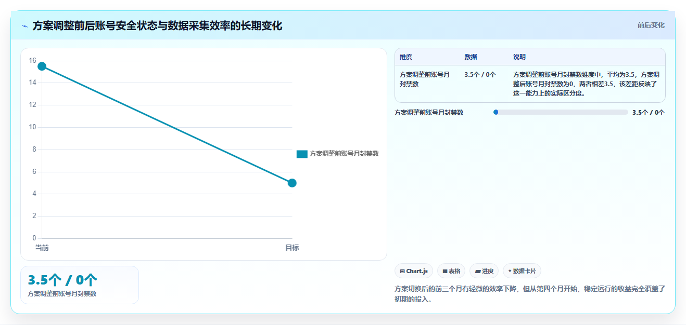Click the y-axis value 16
This screenshot has height=325, width=686.
(x=32, y=61)
